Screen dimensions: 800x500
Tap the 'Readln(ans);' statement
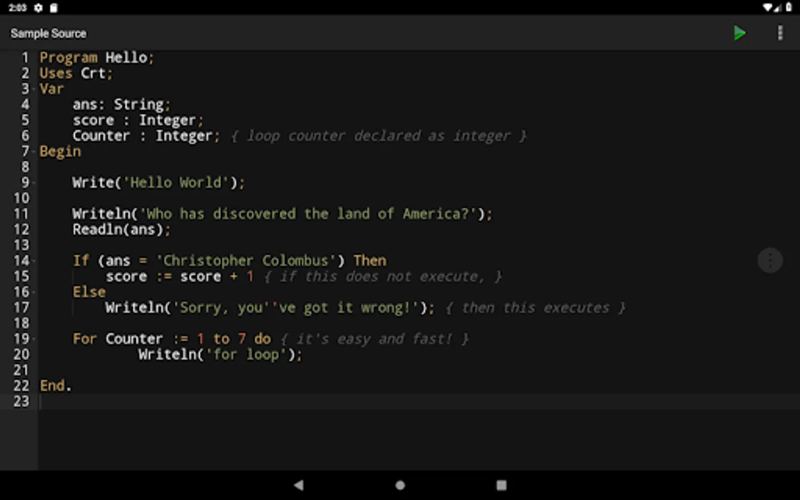click(121, 229)
